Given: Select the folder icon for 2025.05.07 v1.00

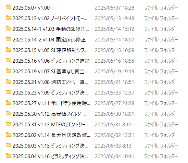Looking at the screenshot, I should pyautogui.click(x=9, y=7).
